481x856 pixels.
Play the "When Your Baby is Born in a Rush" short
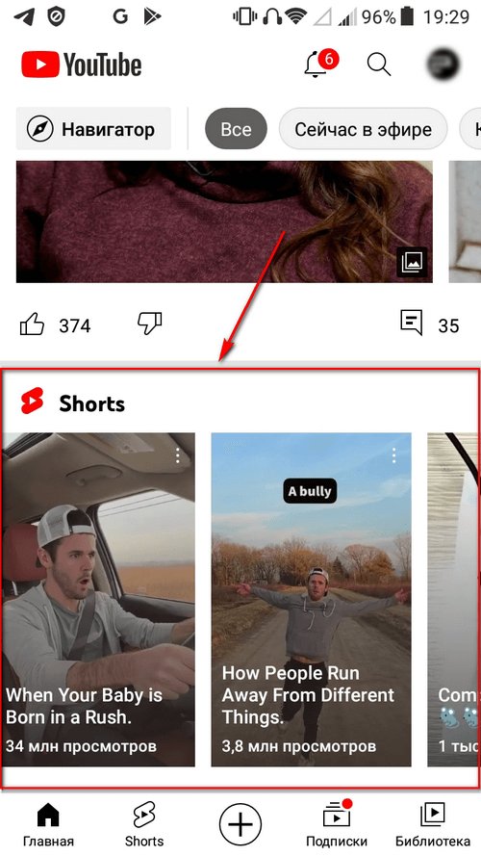99,600
